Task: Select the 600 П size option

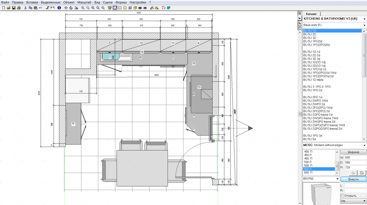Action: click(319, 172)
